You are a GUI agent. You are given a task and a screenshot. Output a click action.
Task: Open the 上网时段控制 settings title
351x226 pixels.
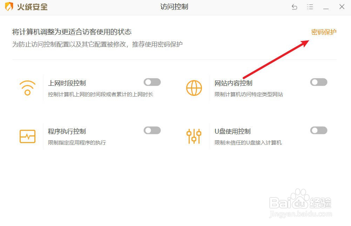(67, 83)
